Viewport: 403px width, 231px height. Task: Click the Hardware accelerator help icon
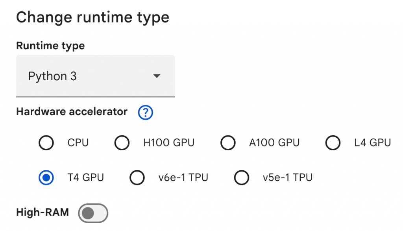[145, 113]
